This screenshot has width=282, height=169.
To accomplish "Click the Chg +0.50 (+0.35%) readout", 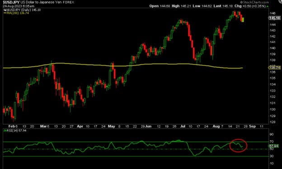I will coord(250,6).
